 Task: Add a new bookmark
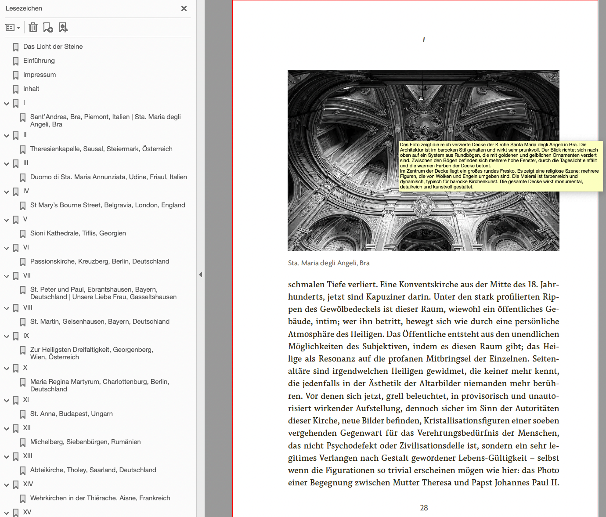(x=48, y=28)
